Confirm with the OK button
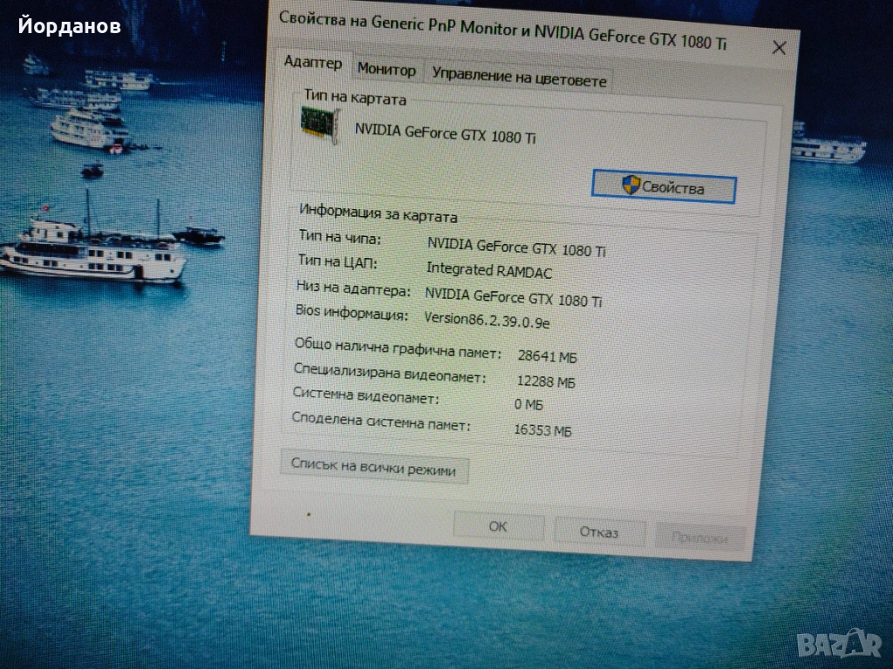The width and height of the screenshot is (893, 669). pos(498,525)
